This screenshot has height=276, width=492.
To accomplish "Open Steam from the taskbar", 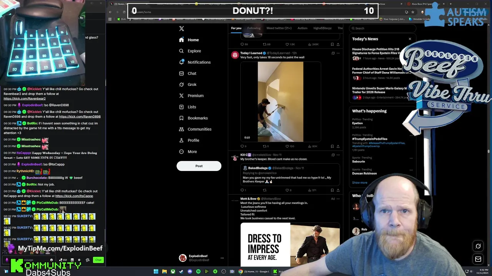I will pos(181,271).
